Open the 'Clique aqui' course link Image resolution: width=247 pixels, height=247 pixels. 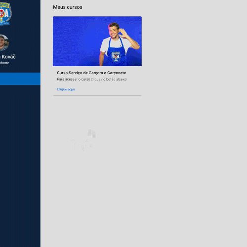(66, 89)
